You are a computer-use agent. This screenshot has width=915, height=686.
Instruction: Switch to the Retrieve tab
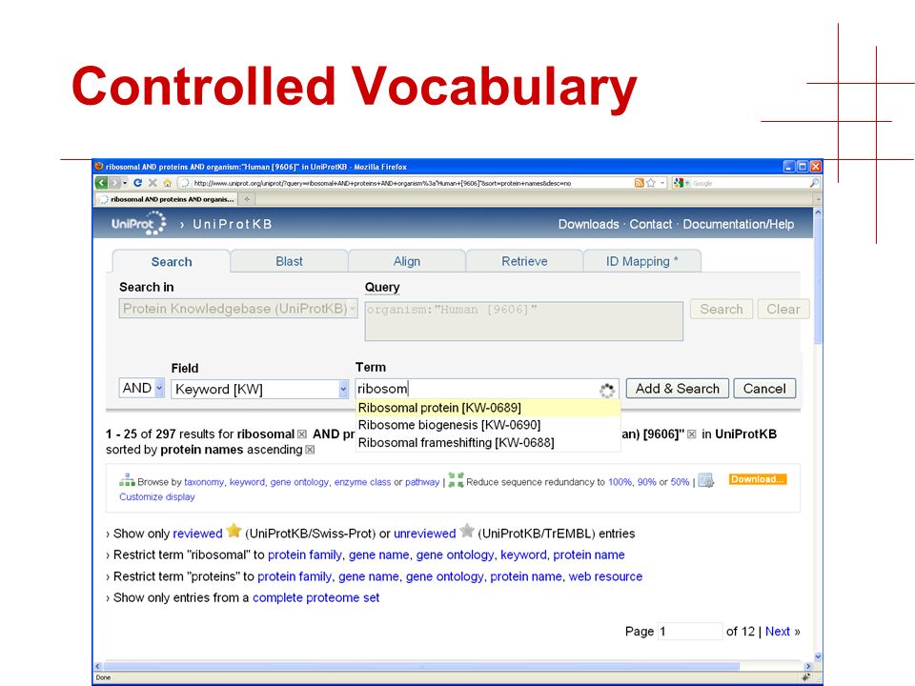pos(524,261)
